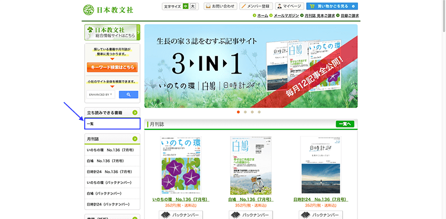This screenshot has width=446, height=219.
Task: Set text size to 大
Action: [x=193, y=6]
